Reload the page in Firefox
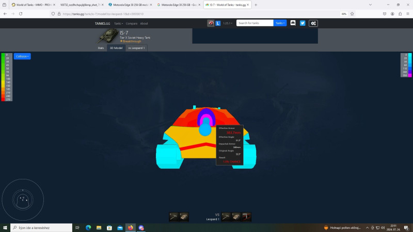The image size is (413, 232). click(x=21, y=14)
